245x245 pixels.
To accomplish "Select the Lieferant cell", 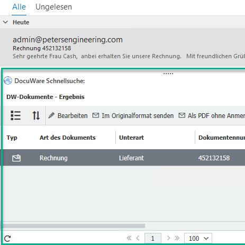I will pyautogui.click(x=131, y=158).
